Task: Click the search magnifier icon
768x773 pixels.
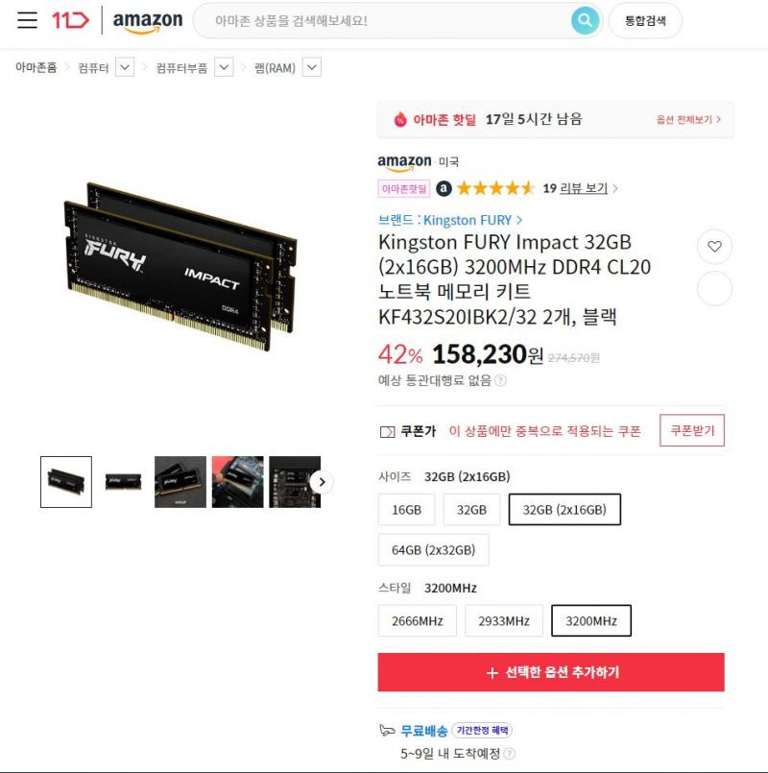Action: (585, 20)
